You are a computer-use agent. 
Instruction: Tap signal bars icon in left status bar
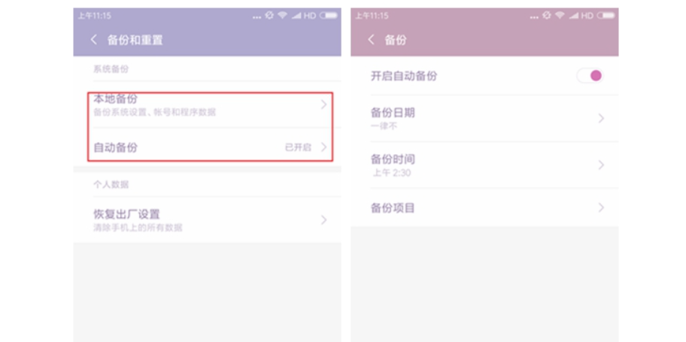click(296, 16)
